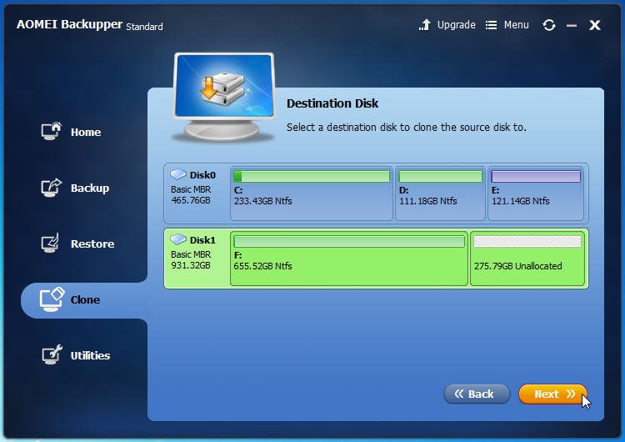Go to Utilities label in sidebar
The image size is (625, 442).
(90, 355)
